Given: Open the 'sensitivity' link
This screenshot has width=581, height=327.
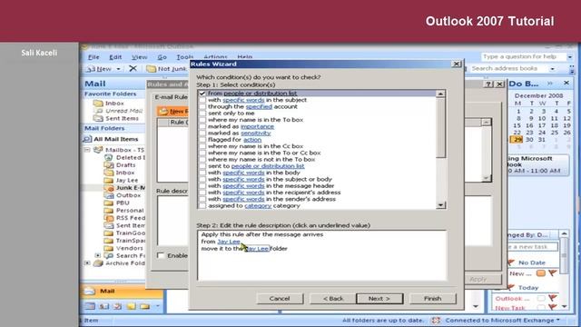Looking at the screenshot, I should point(256,134).
